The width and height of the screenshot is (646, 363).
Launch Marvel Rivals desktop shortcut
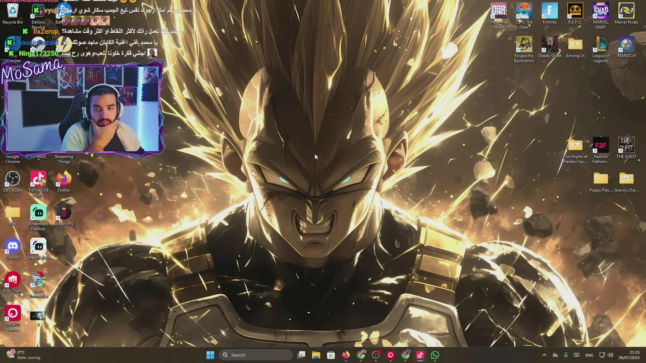point(626,14)
